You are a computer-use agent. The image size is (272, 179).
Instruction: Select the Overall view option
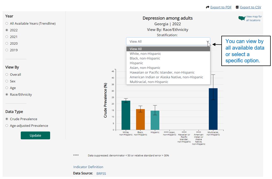(7, 74)
